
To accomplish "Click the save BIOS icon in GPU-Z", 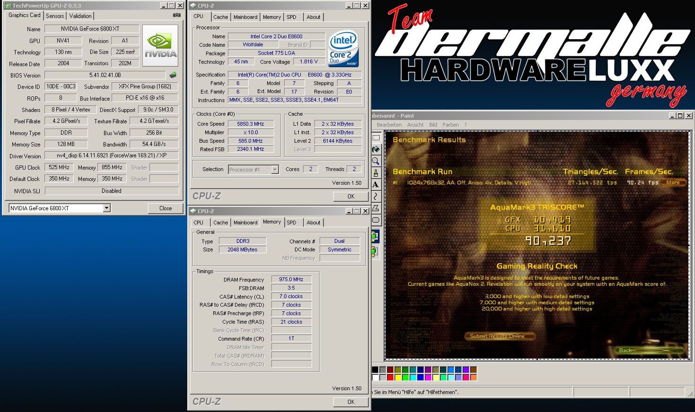I will [x=173, y=75].
